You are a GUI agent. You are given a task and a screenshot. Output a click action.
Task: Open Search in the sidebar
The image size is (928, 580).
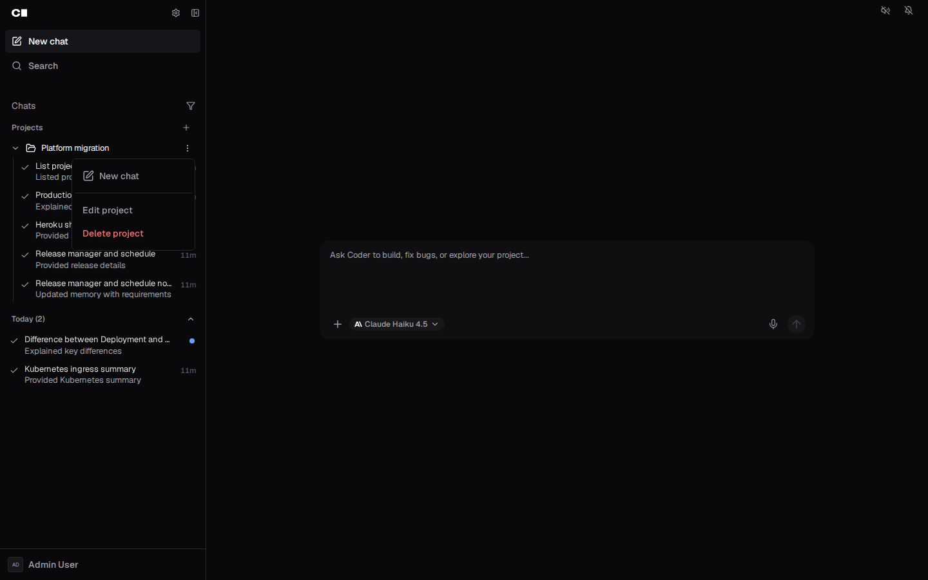[x=102, y=66]
